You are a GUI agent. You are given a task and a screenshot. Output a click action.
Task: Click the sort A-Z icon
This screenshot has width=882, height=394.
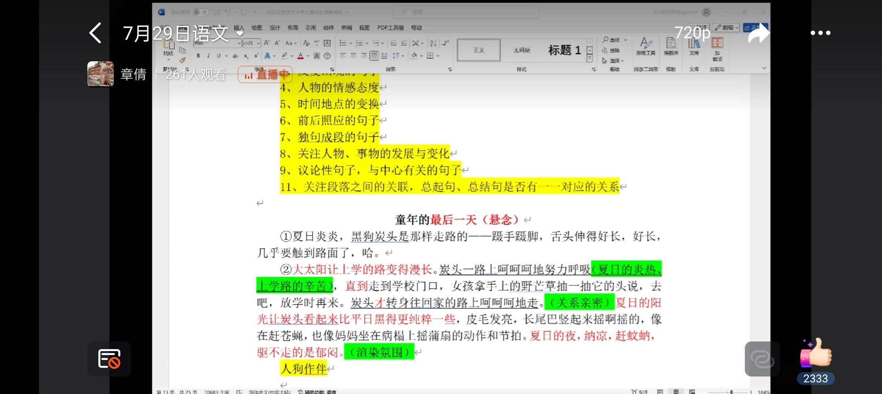(x=433, y=43)
